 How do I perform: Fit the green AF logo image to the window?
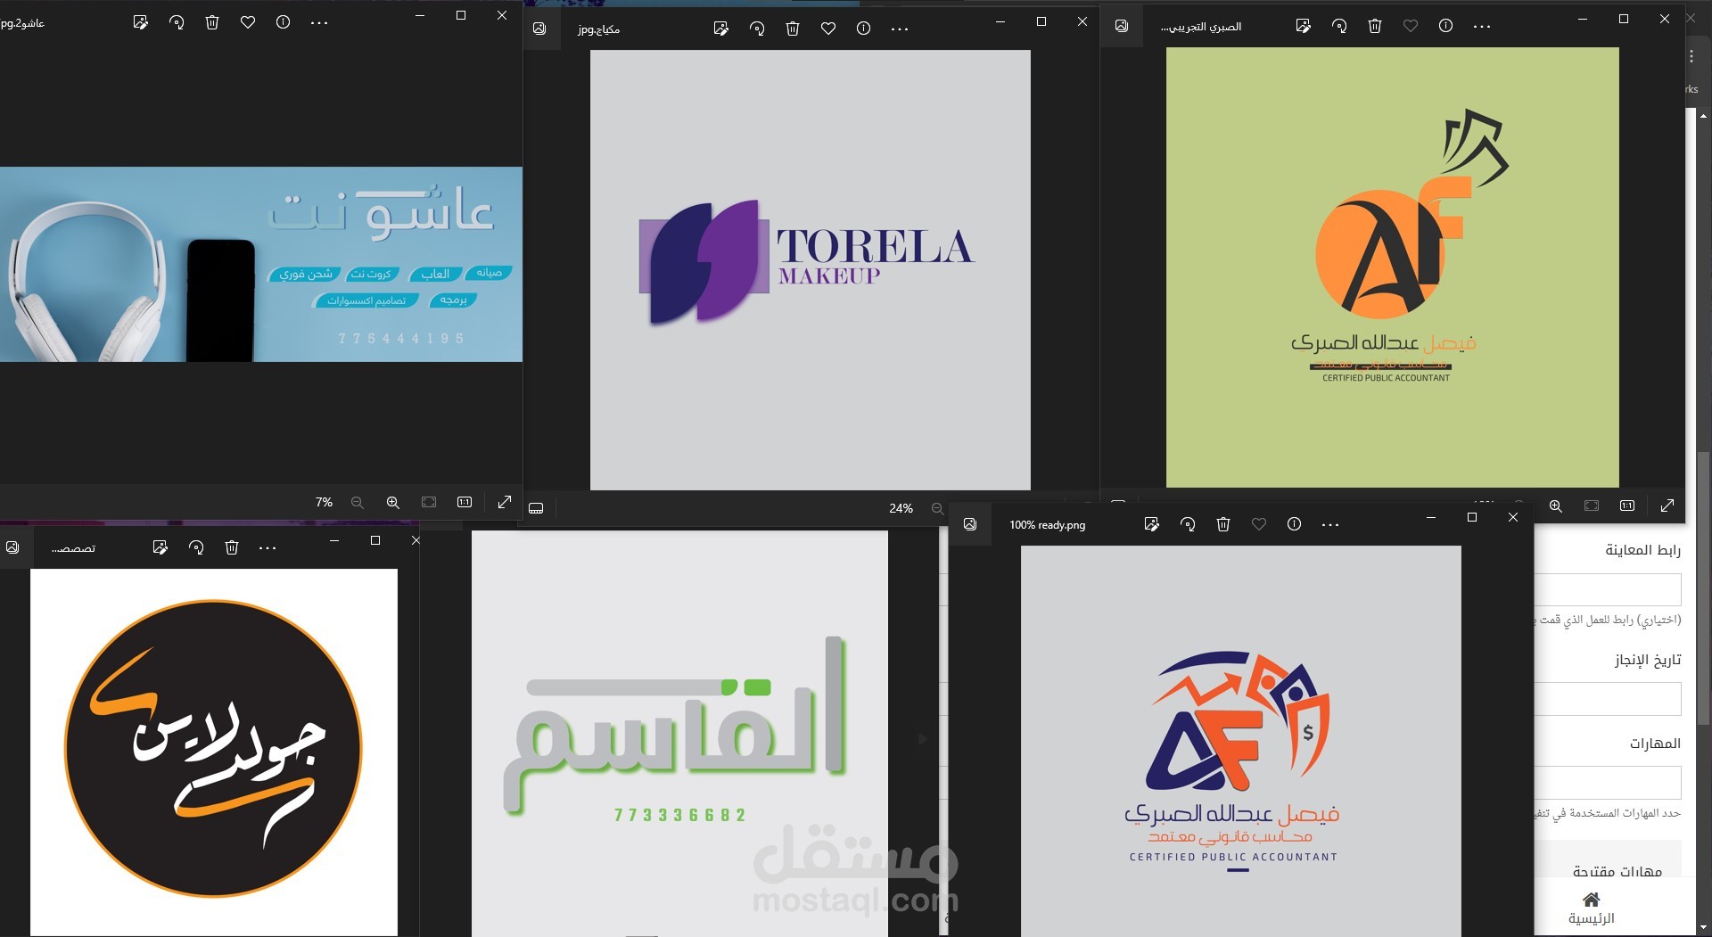click(1592, 505)
